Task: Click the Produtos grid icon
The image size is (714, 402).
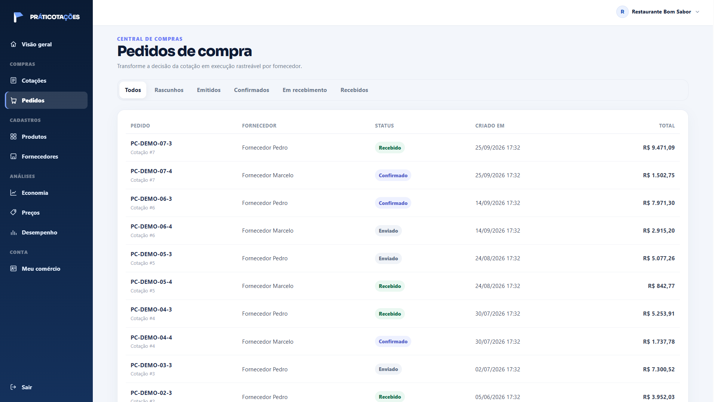Action: click(x=13, y=136)
